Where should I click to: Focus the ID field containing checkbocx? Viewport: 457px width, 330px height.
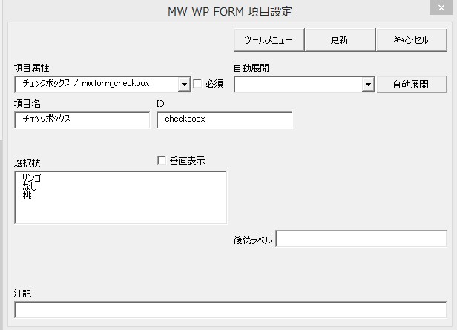224,119
